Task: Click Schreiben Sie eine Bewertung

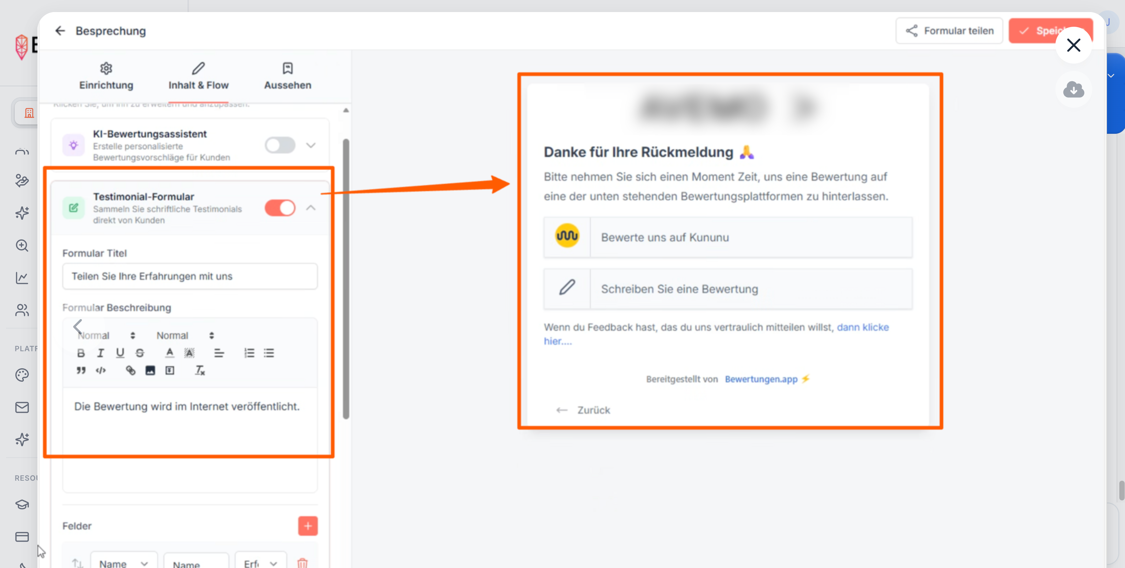Action: (727, 289)
